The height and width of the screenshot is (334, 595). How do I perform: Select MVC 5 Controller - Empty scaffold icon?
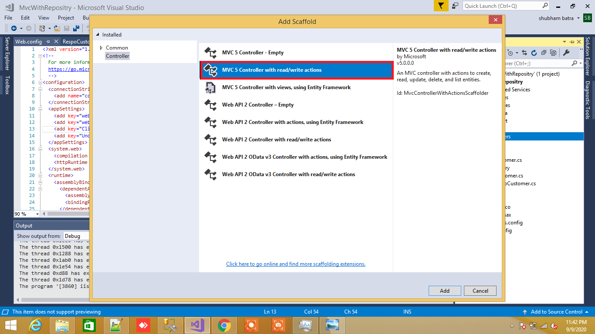[x=210, y=53]
